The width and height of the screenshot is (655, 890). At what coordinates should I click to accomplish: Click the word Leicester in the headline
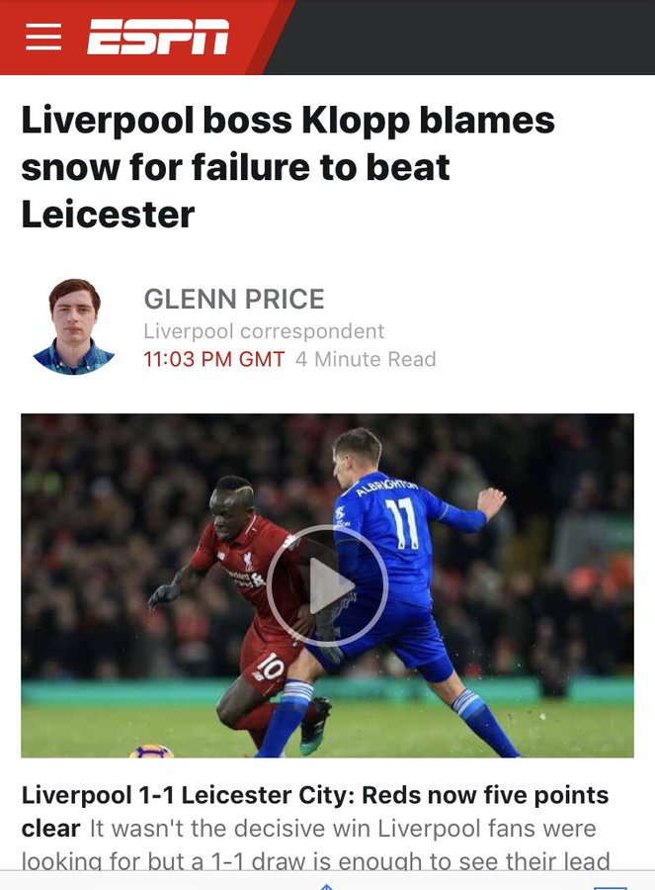point(108,215)
